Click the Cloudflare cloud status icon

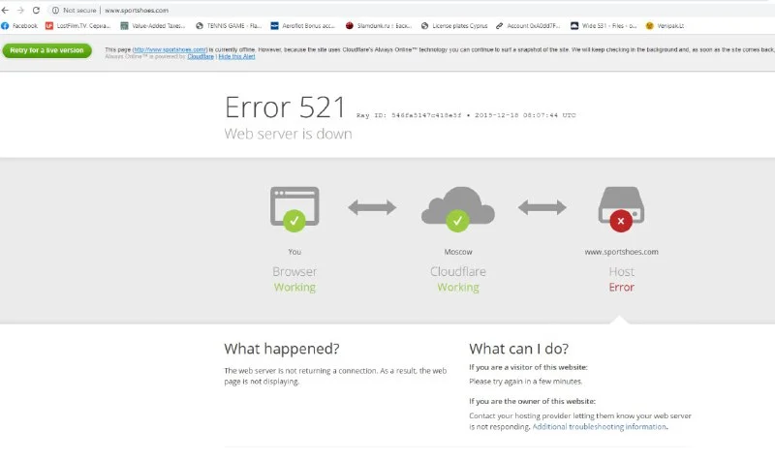click(x=457, y=206)
